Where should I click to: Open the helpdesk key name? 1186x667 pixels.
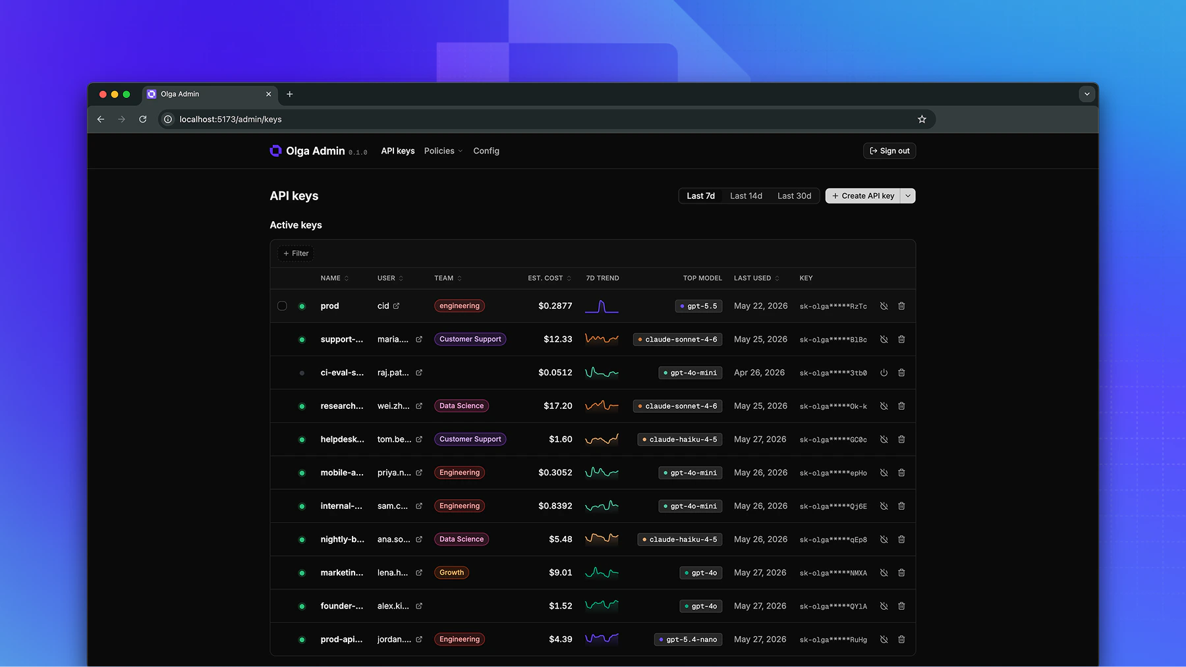point(342,439)
